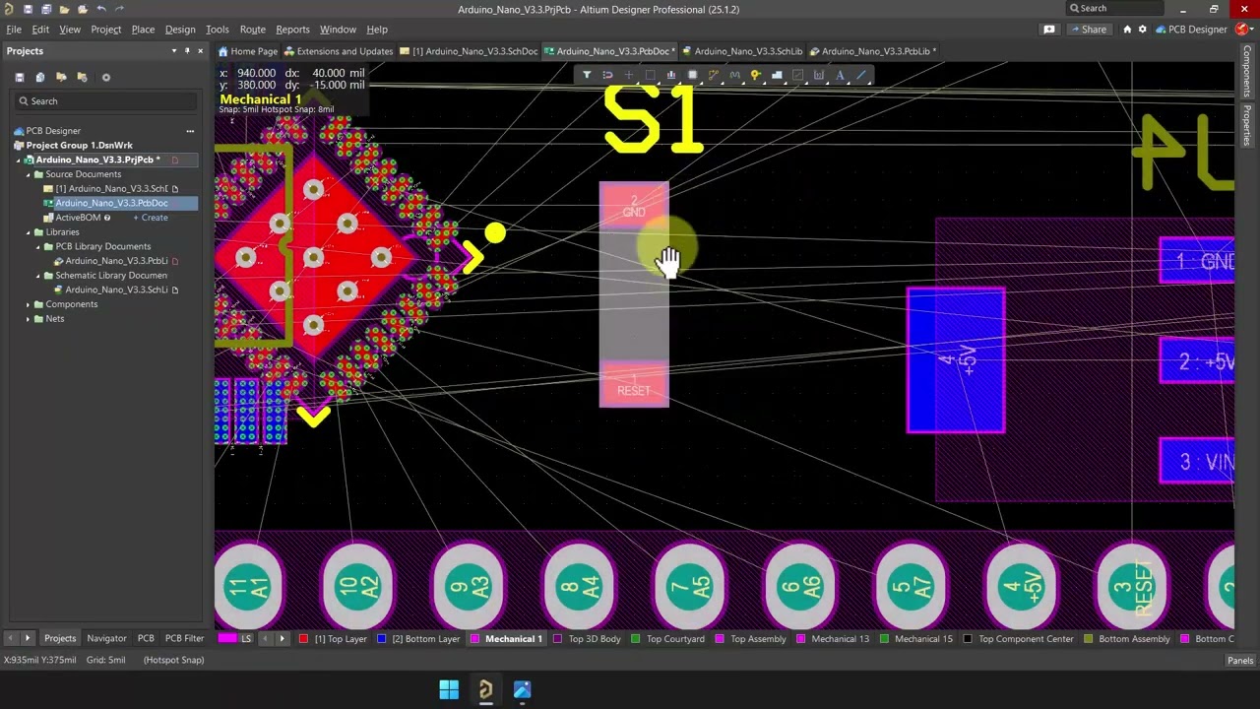Open PCB Designer more options ellipsis

tap(190, 130)
